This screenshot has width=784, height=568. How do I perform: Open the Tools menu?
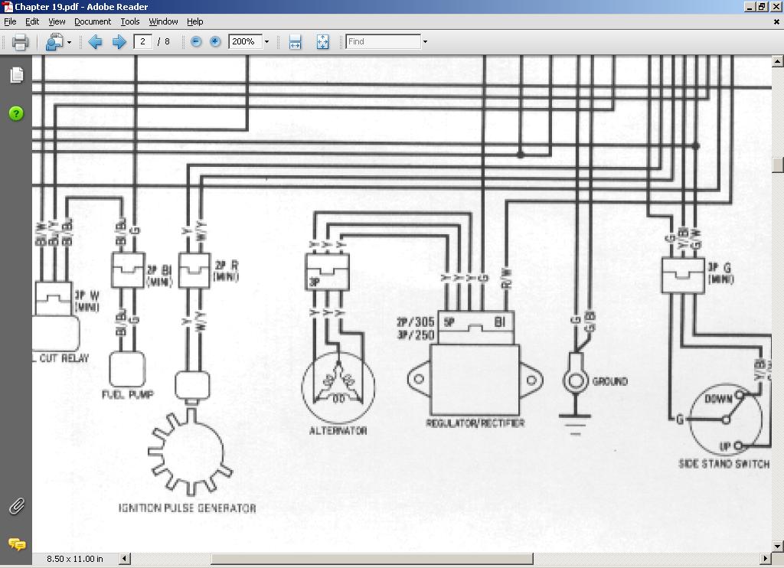[x=130, y=21]
